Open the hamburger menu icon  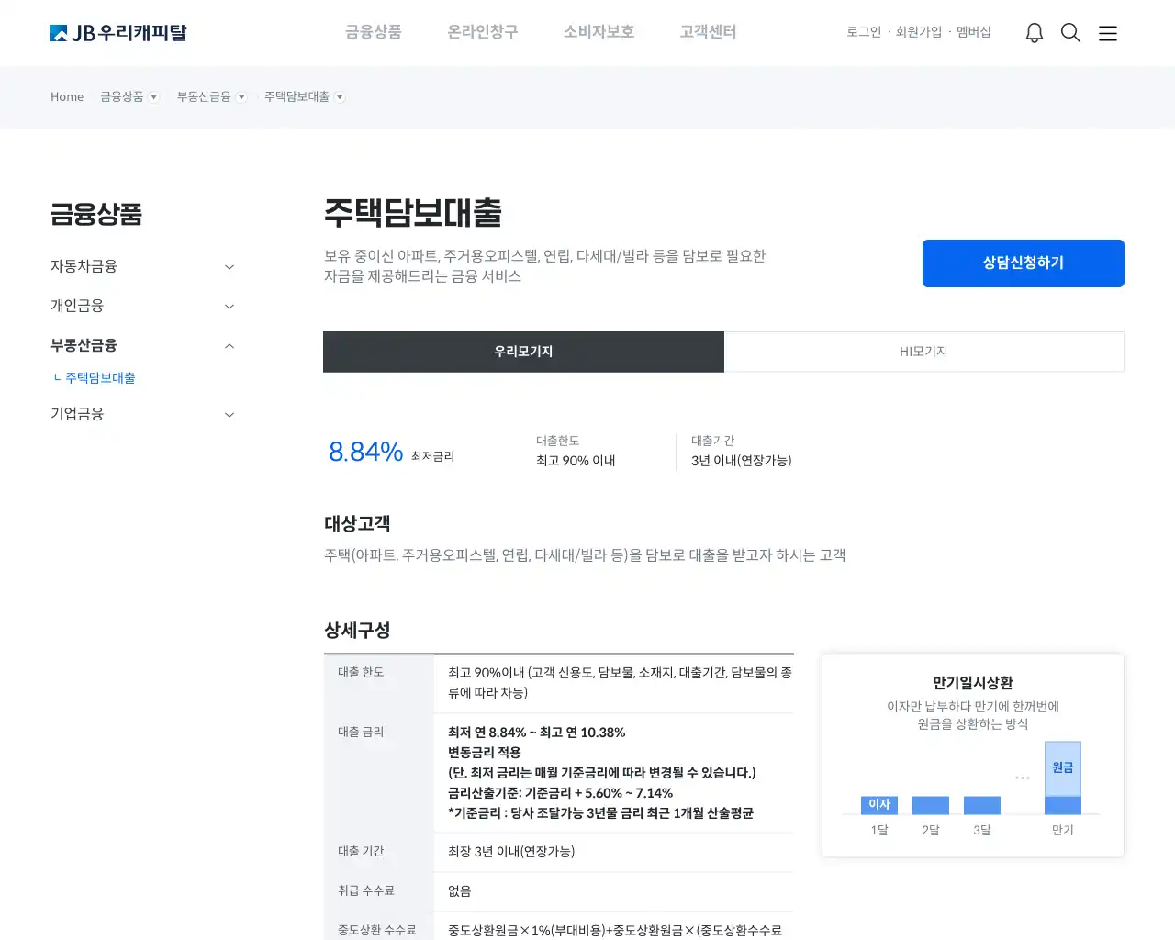pos(1108,33)
